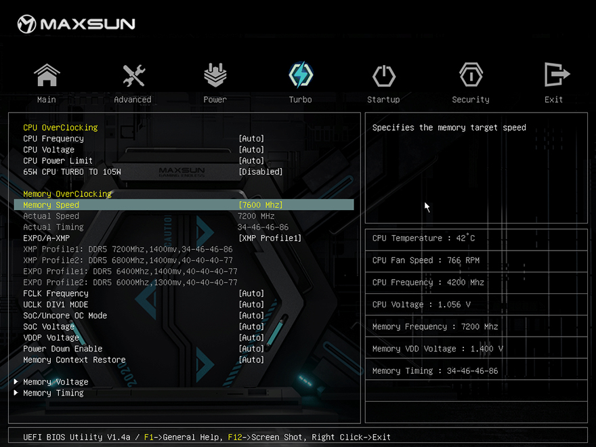This screenshot has height=447, width=596.
Task: Select the Power Down Enable label
Action: pyautogui.click(x=63, y=349)
